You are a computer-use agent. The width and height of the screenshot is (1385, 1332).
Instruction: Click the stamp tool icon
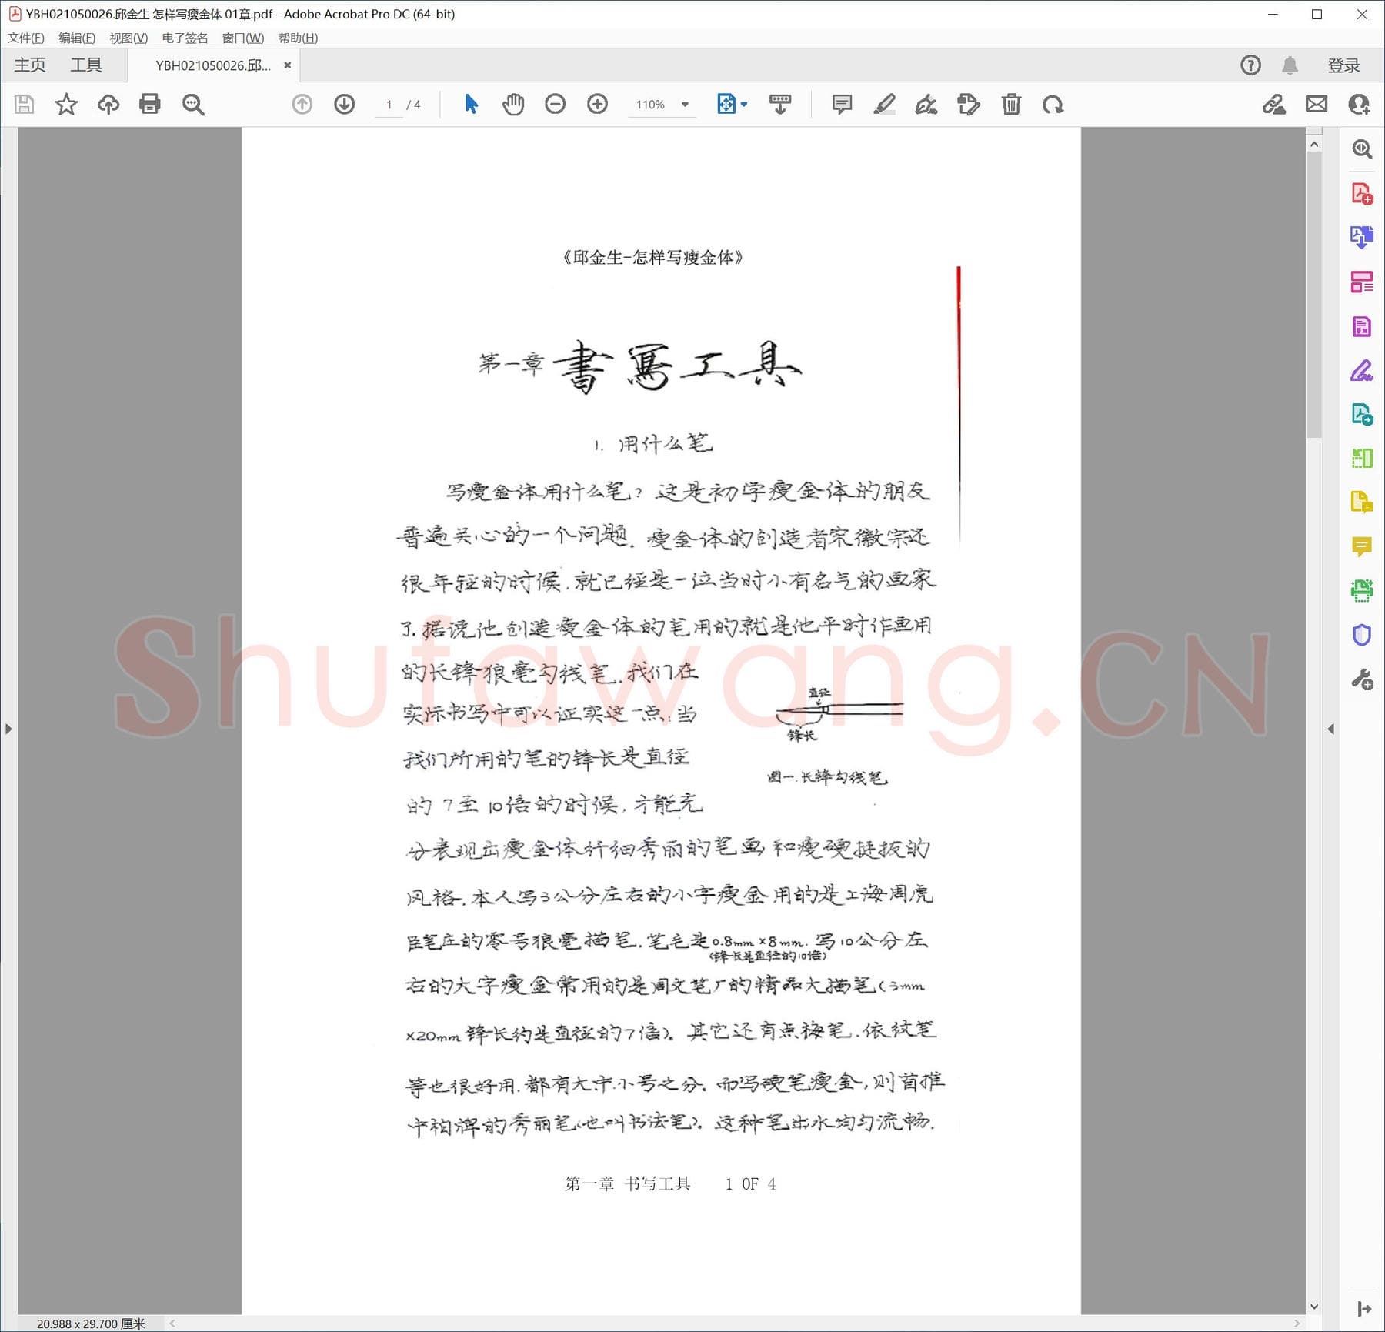pyautogui.click(x=969, y=104)
